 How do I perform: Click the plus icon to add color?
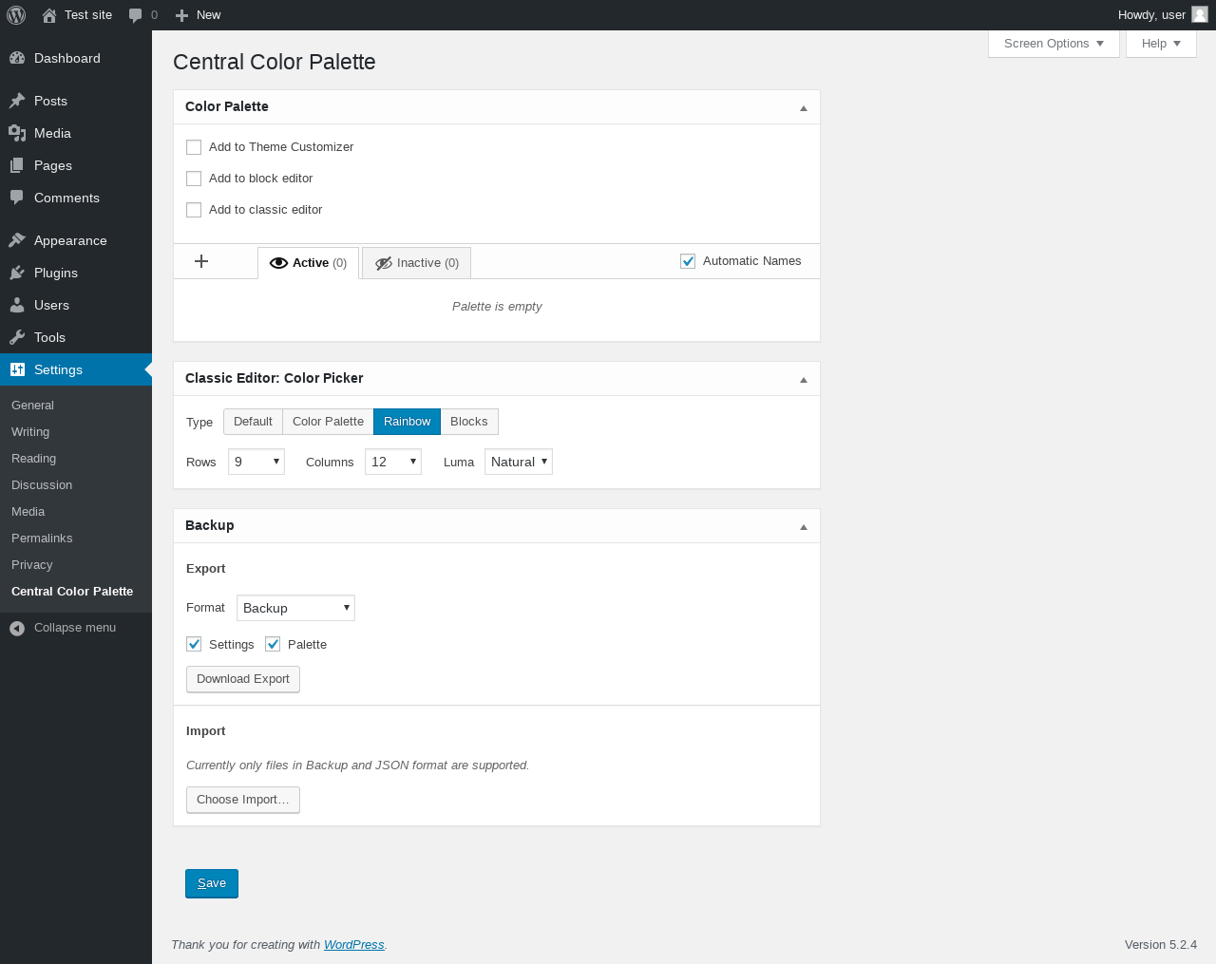point(201,261)
